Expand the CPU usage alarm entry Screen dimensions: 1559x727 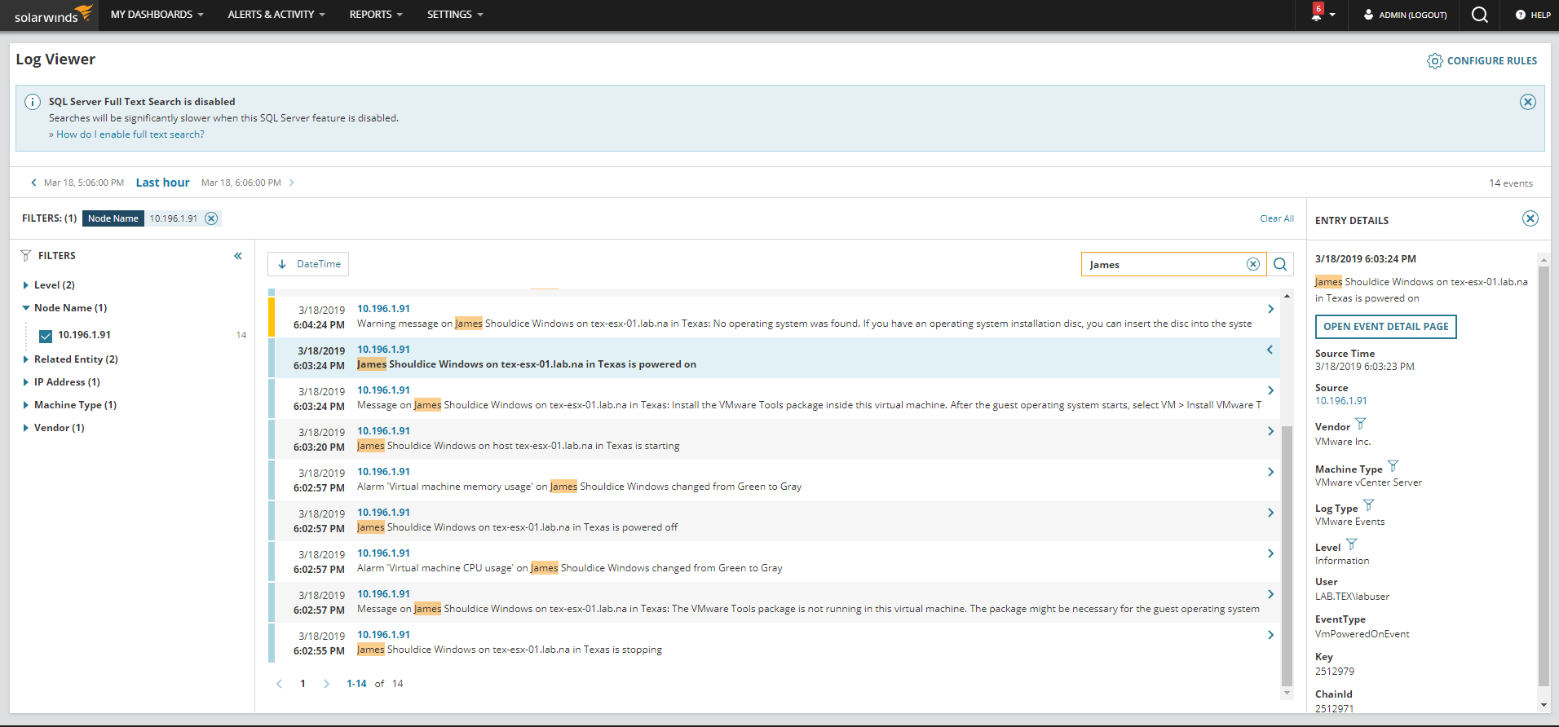click(x=1270, y=553)
